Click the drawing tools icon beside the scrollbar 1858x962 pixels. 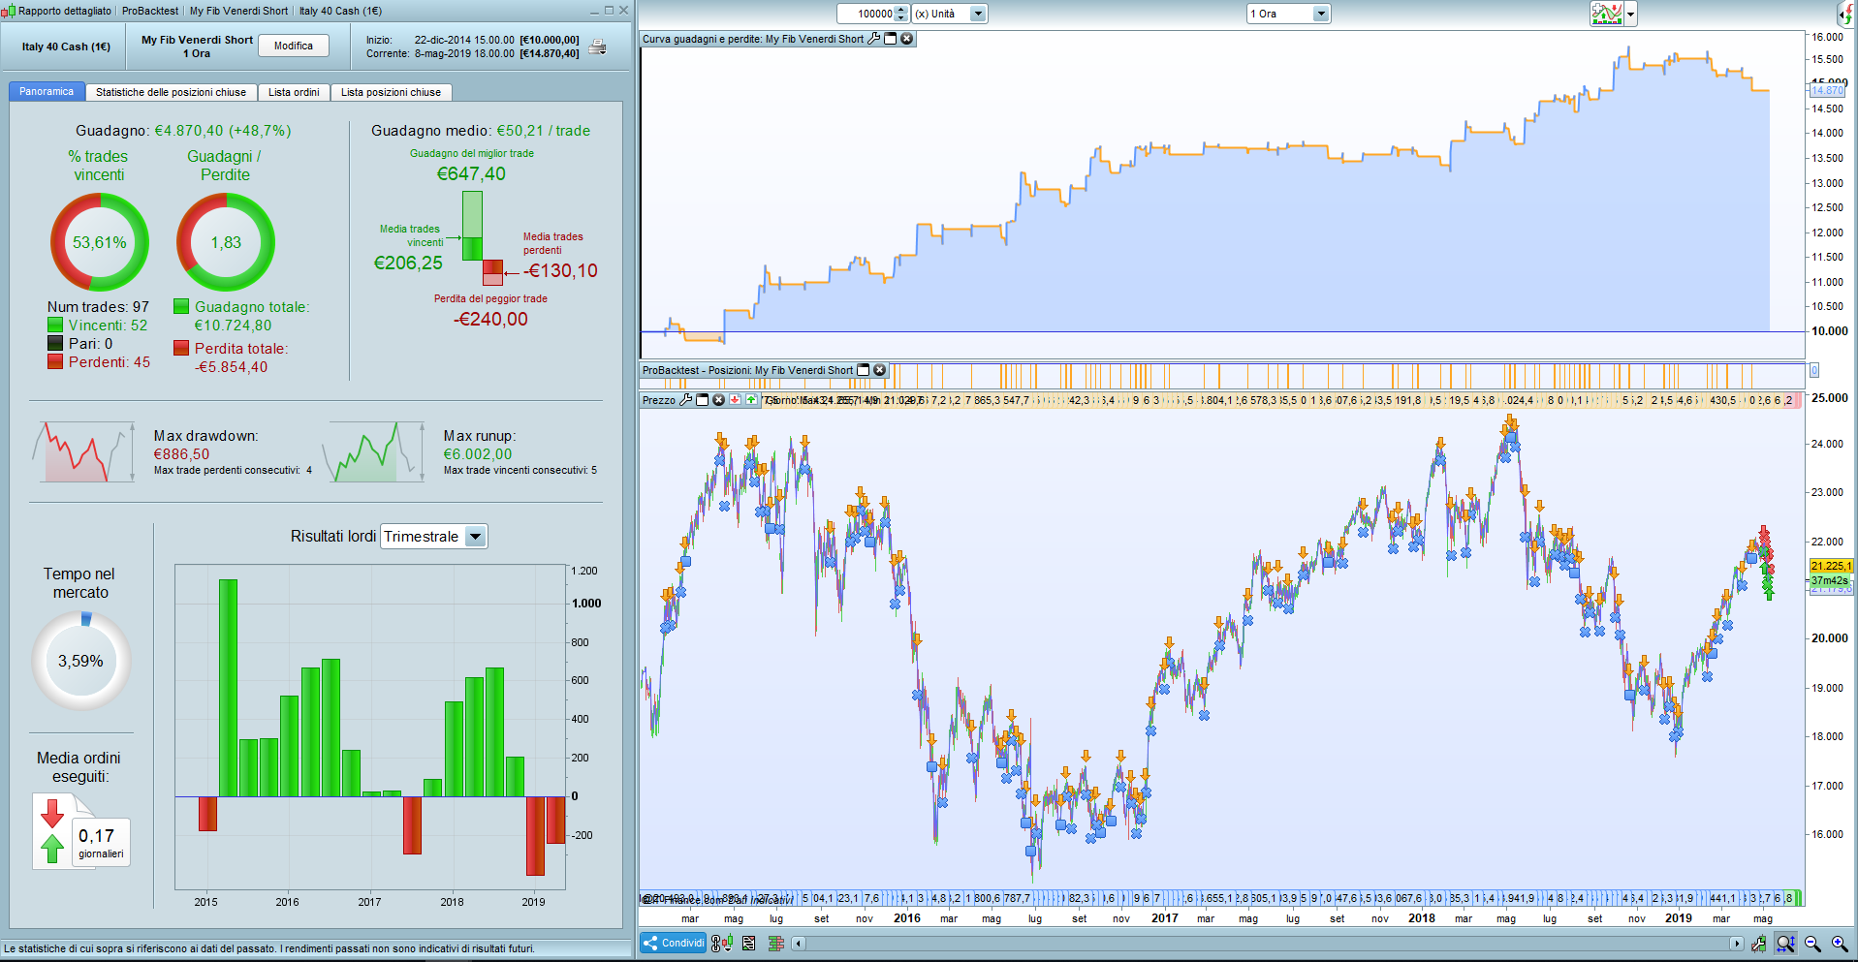pyautogui.click(x=1759, y=944)
